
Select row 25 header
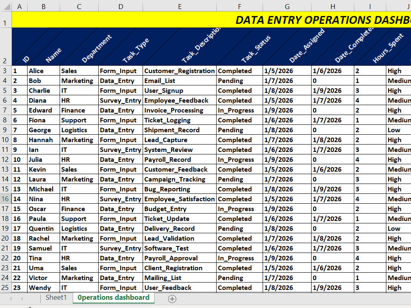pos(5,287)
